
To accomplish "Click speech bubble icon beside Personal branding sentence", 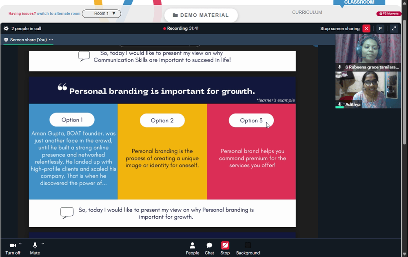I will click(67, 213).
